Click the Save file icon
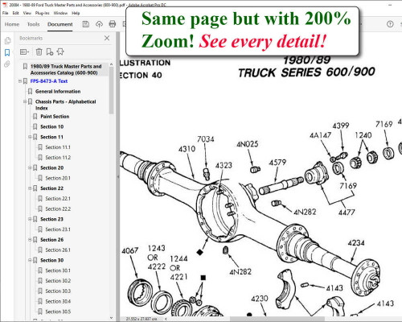This screenshot has width=402, height=322. 85,24
